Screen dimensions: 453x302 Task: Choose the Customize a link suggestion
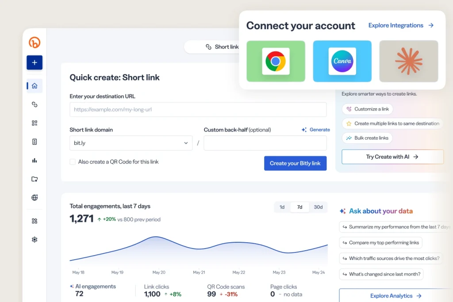(368, 109)
